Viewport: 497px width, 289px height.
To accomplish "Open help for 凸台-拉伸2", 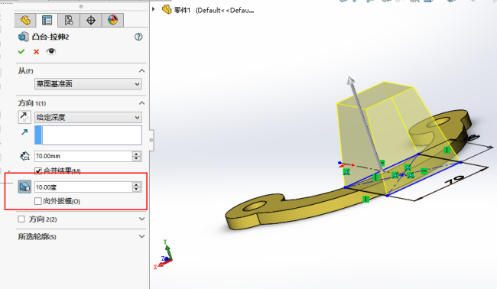I will tap(138, 37).
